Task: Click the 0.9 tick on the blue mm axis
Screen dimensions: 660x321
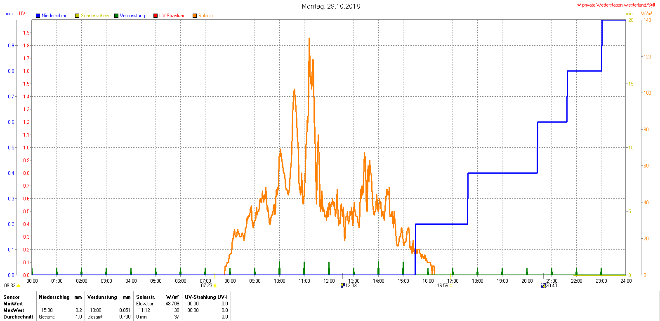Action: click(x=11, y=46)
